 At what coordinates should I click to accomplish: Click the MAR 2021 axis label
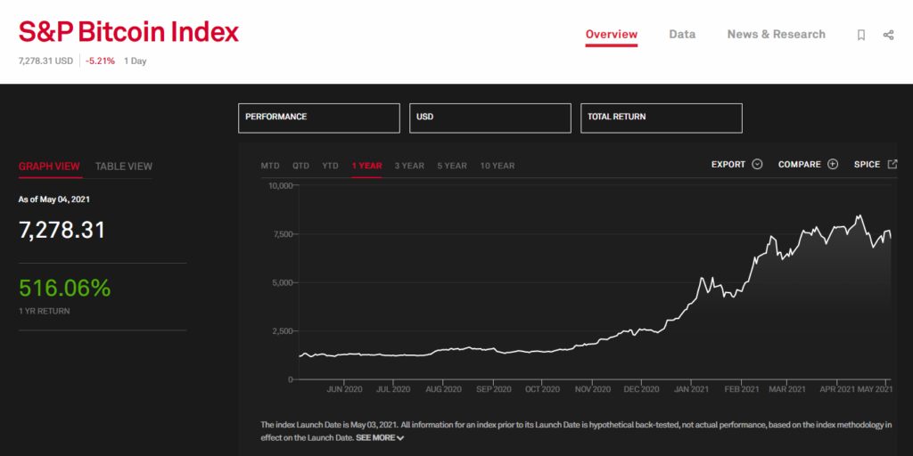pyautogui.click(x=787, y=388)
